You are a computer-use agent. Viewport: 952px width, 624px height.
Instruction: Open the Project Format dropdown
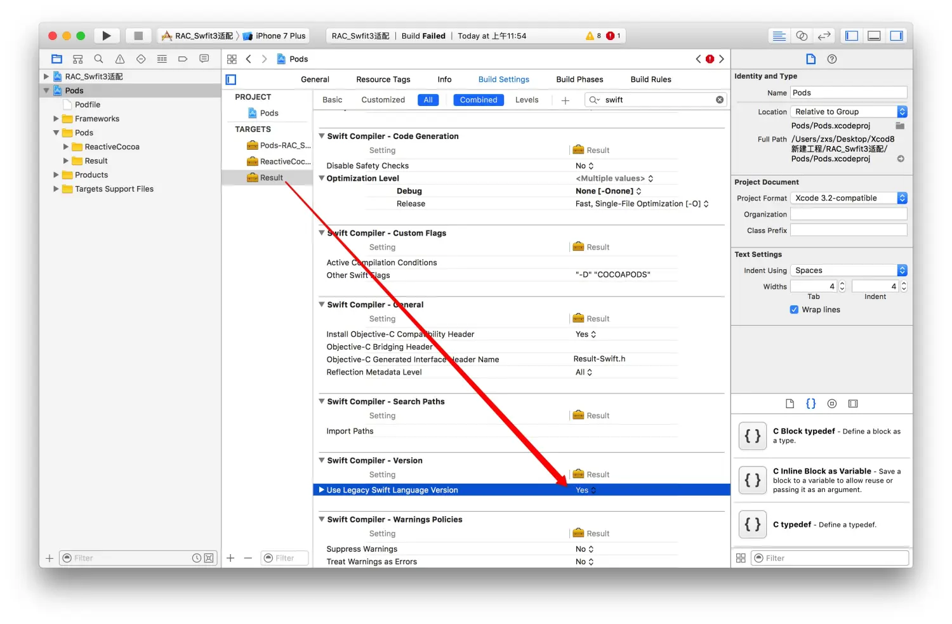point(849,198)
